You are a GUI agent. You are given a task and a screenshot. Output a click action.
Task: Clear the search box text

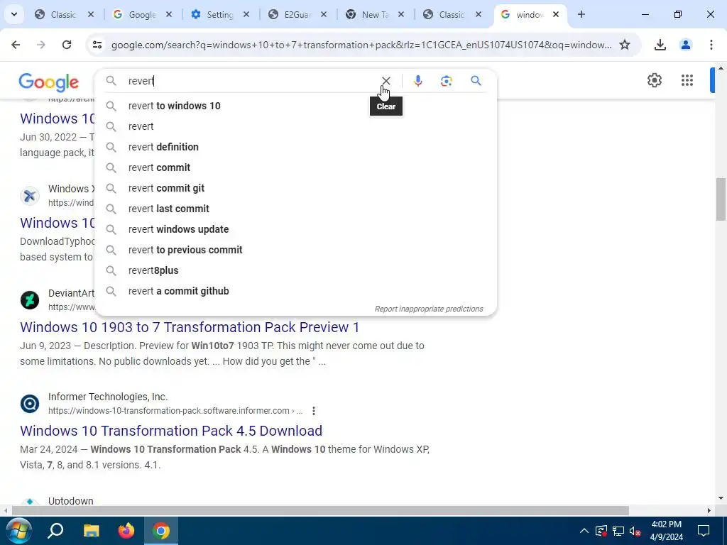[386, 81]
